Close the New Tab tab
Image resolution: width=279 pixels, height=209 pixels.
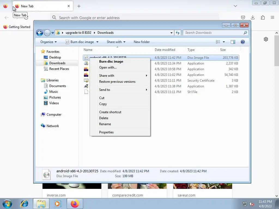tap(69, 6)
